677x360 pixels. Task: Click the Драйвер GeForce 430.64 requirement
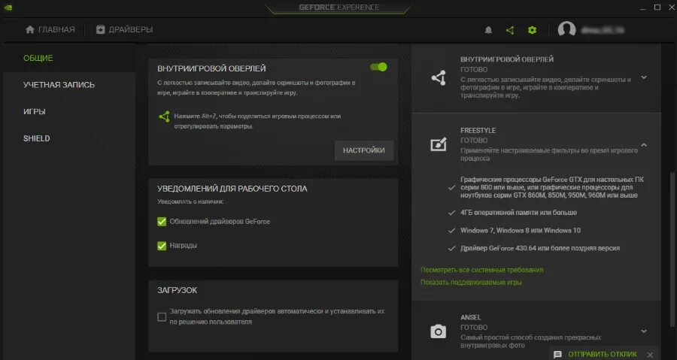539,248
